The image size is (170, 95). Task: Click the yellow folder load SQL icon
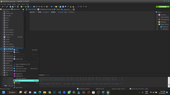[56, 7]
